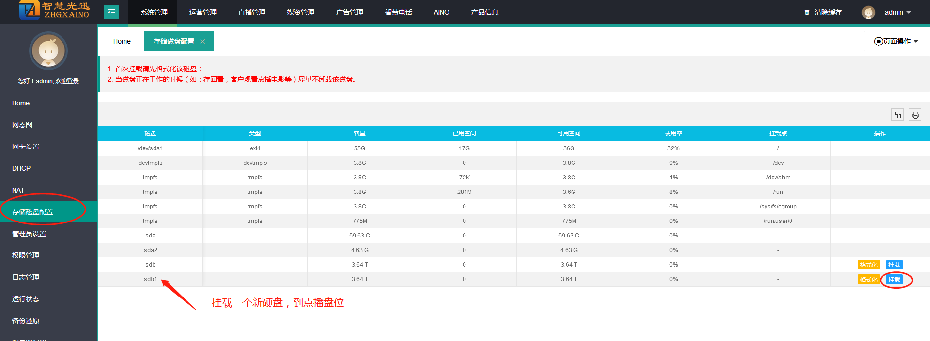Open 系统管理 top menu

(x=154, y=12)
